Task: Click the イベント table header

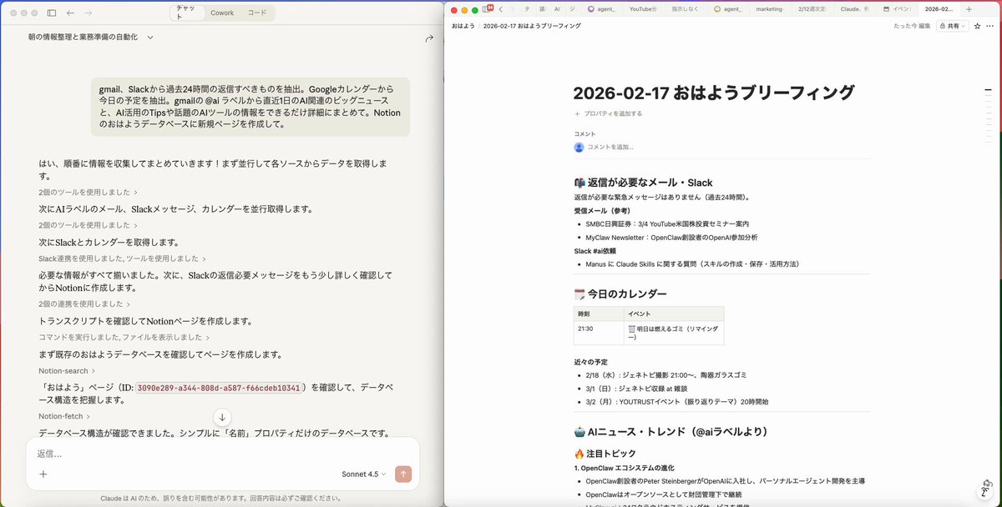Action: [x=674, y=314]
